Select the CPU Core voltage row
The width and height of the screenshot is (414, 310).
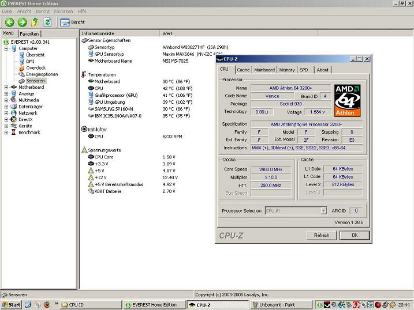pos(132,157)
